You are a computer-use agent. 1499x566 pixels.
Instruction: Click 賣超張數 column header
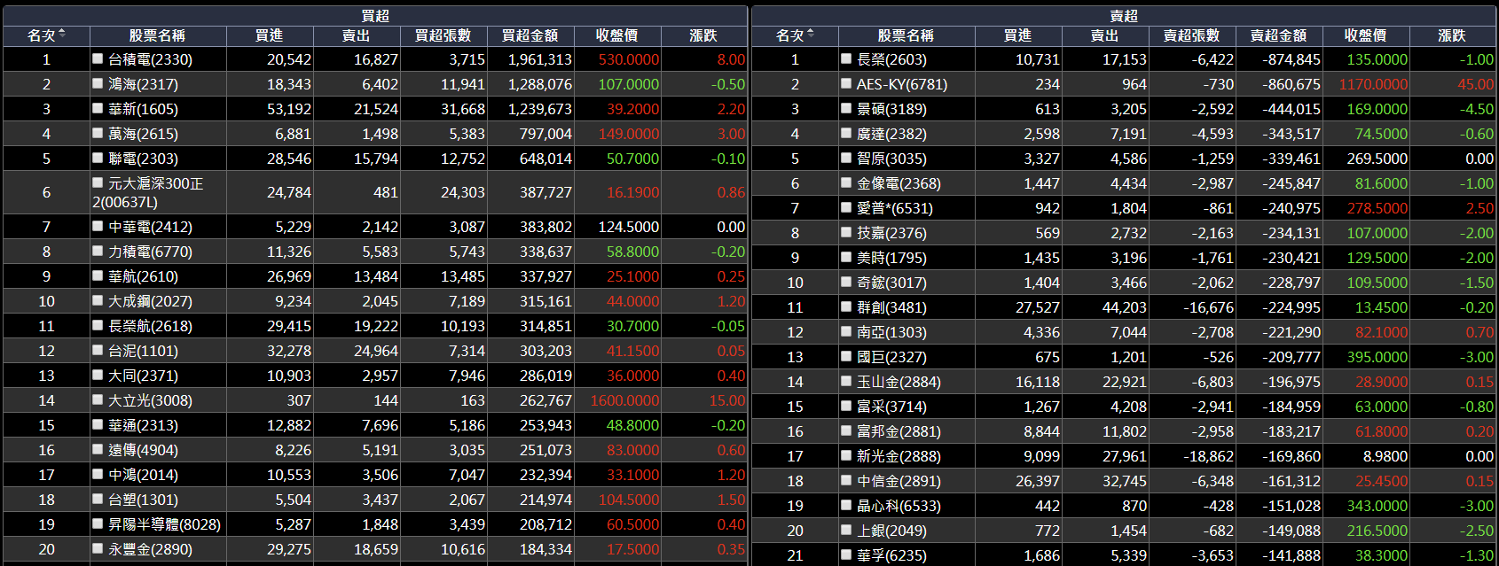(x=1191, y=35)
